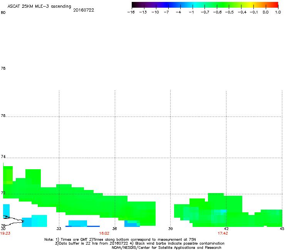Click the 1.0 color scale label
Screen dimensions: 285x250
(278, 12)
